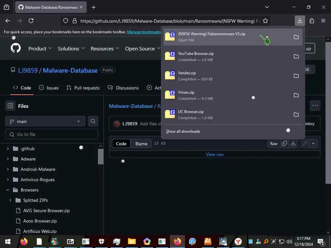Show UC Browser.zip in its folder
Viewport: 331px width, 248px height.
point(296,115)
